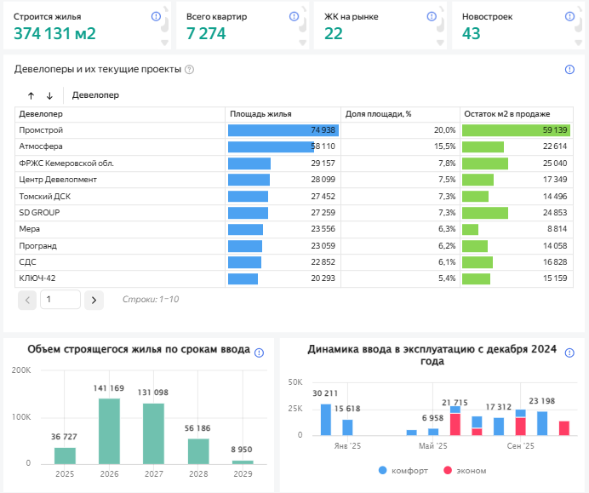Open info icon of Объем строящегося жилья chart
Screen dimensions: 589x493
[x=260, y=353]
